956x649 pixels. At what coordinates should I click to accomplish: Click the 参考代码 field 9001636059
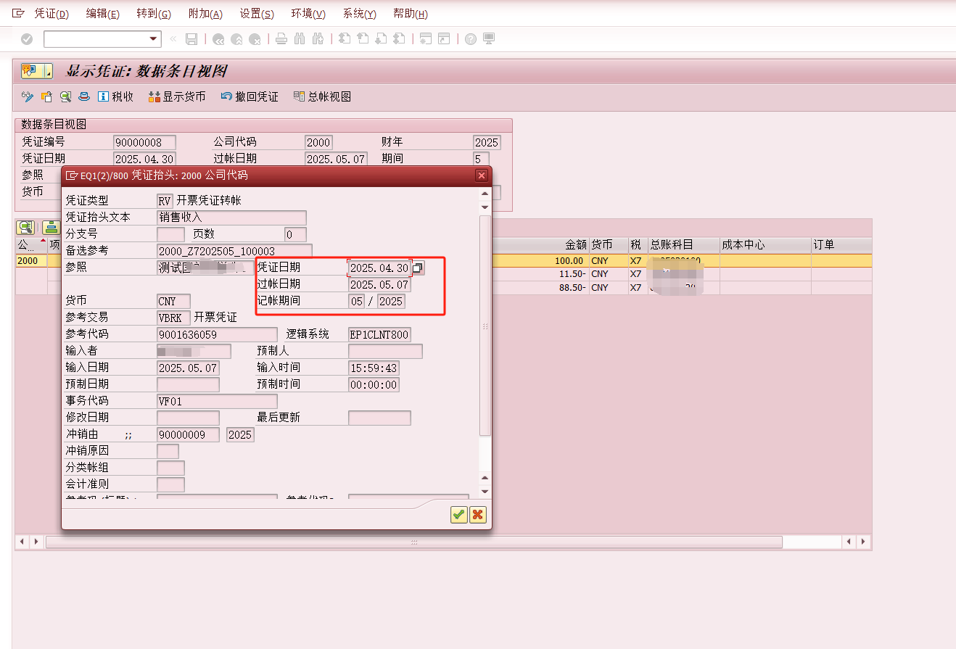coord(217,335)
